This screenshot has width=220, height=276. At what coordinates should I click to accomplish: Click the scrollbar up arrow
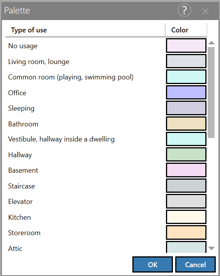coord(211,43)
